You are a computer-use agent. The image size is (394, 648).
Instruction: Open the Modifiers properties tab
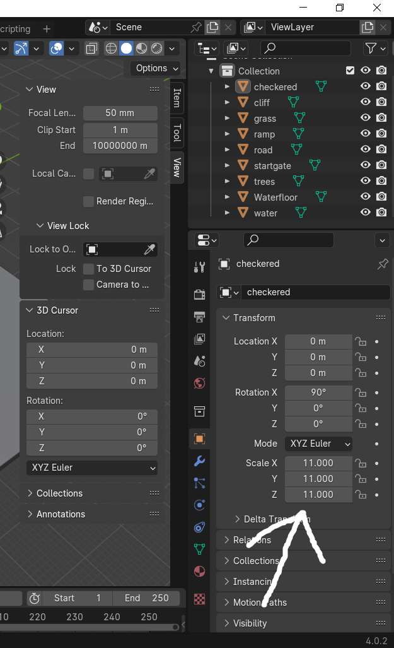tap(199, 461)
